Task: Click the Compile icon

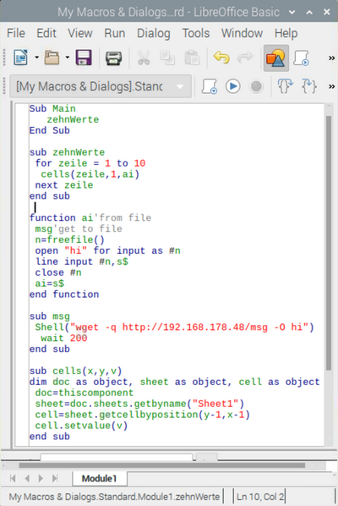Action: pyautogui.click(x=210, y=86)
